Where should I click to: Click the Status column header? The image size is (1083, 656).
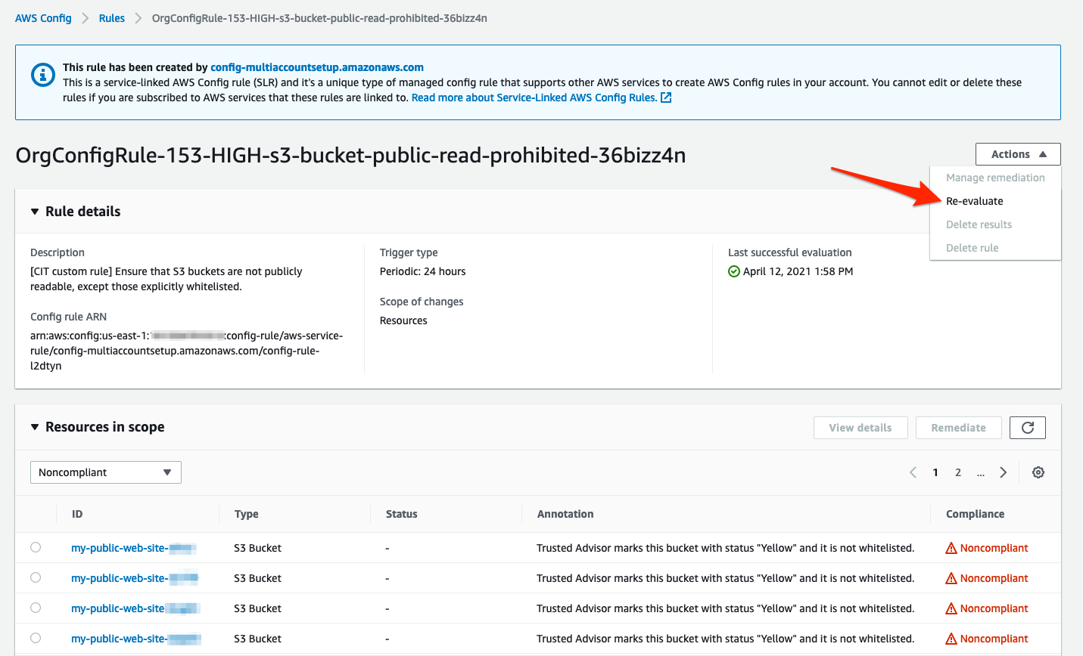[402, 514]
